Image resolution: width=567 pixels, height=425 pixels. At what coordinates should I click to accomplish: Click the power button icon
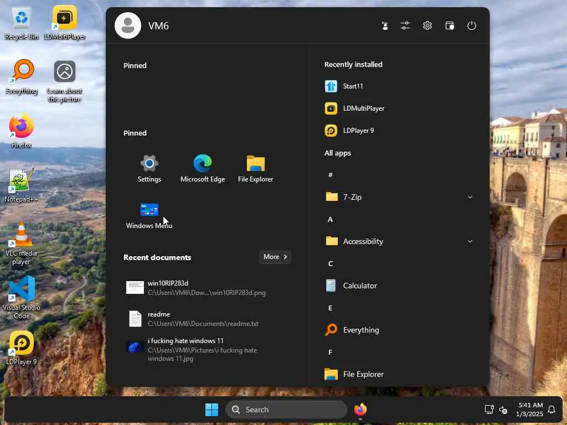pos(472,25)
